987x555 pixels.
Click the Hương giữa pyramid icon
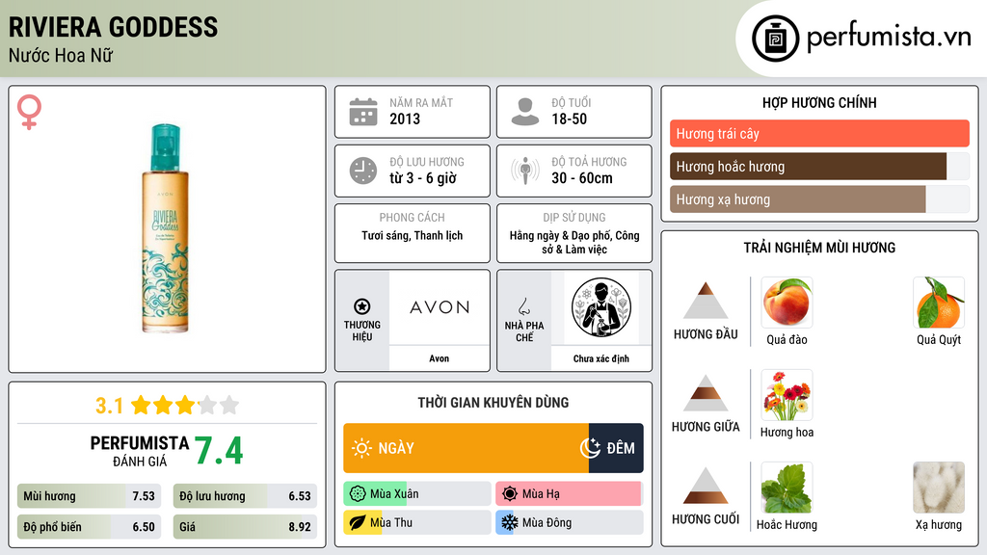click(706, 393)
